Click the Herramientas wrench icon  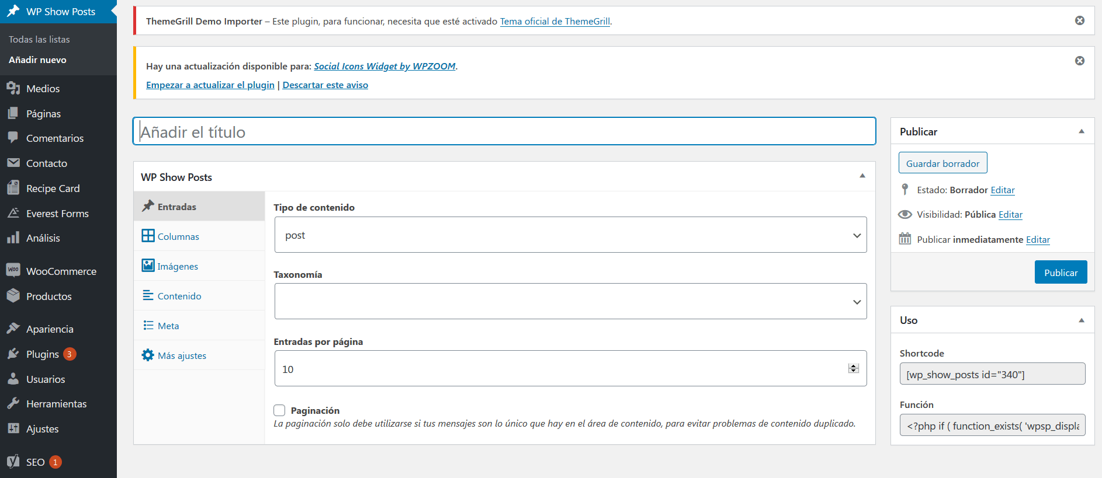pyautogui.click(x=13, y=403)
